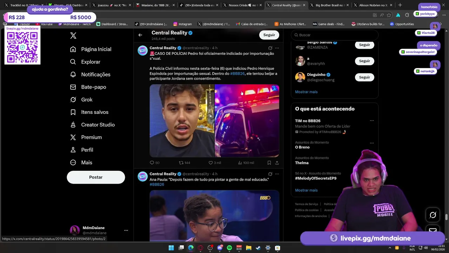Open File Explorer from the taskbar
449x253 pixels.
click(249, 248)
